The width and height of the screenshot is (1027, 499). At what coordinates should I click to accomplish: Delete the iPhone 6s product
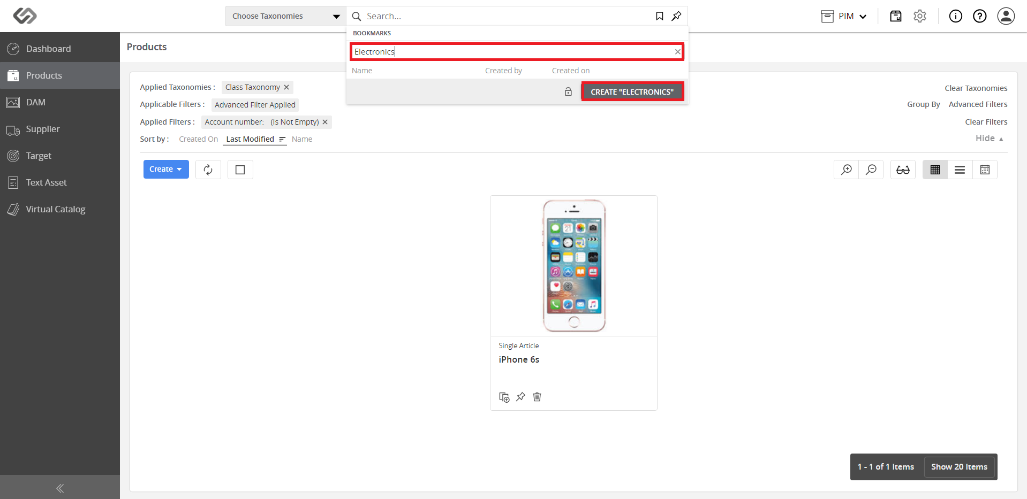tap(537, 397)
